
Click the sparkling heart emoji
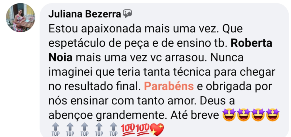coord(157,130)
